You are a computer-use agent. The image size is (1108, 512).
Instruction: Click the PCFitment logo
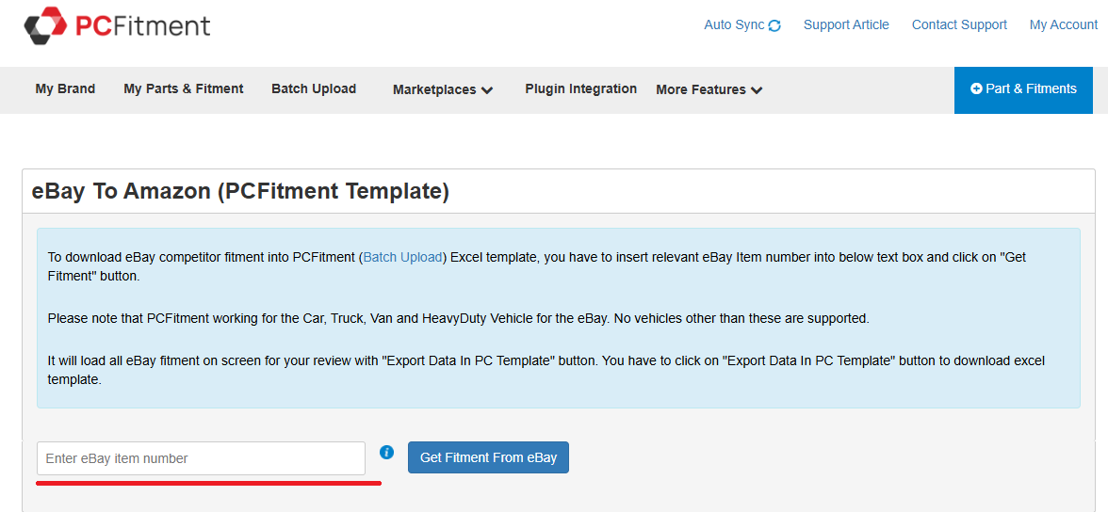coord(117,25)
